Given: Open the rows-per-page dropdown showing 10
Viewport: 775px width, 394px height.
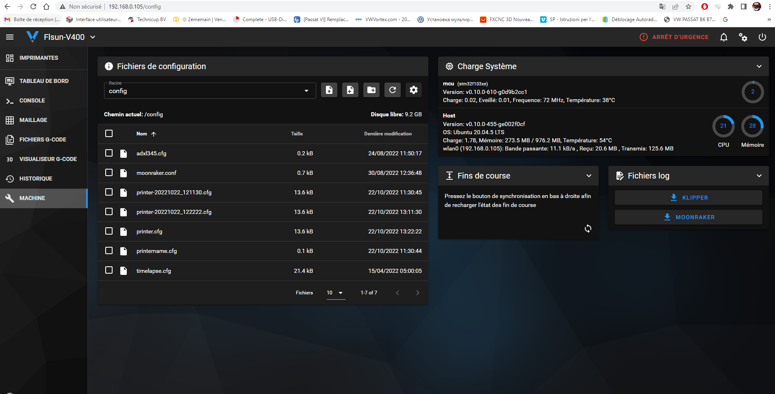Looking at the screenshot, I should (336, 293).
